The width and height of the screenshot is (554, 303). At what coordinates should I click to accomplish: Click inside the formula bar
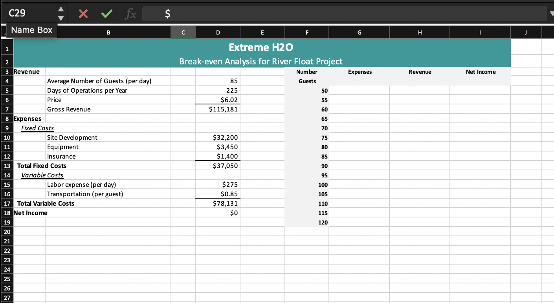coord(275,13)
